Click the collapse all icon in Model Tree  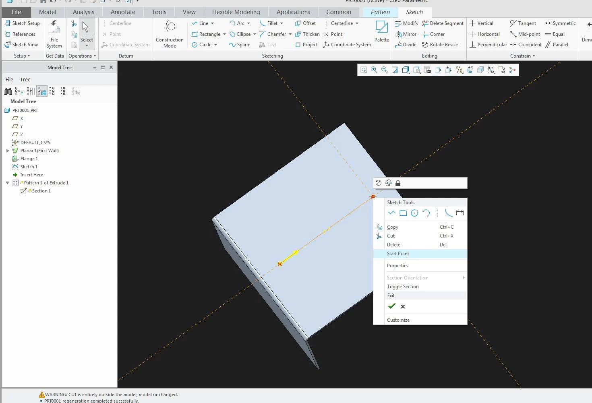tap(63, 91)
